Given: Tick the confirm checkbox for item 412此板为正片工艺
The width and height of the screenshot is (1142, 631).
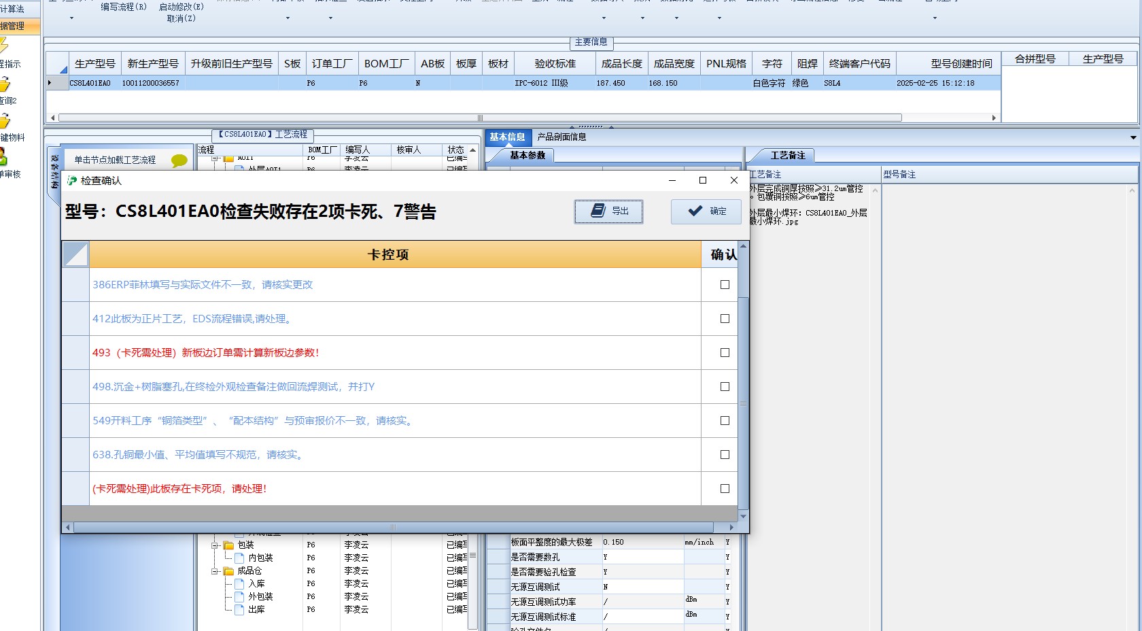Looking at the screenshot, I should tap(725, 319).
